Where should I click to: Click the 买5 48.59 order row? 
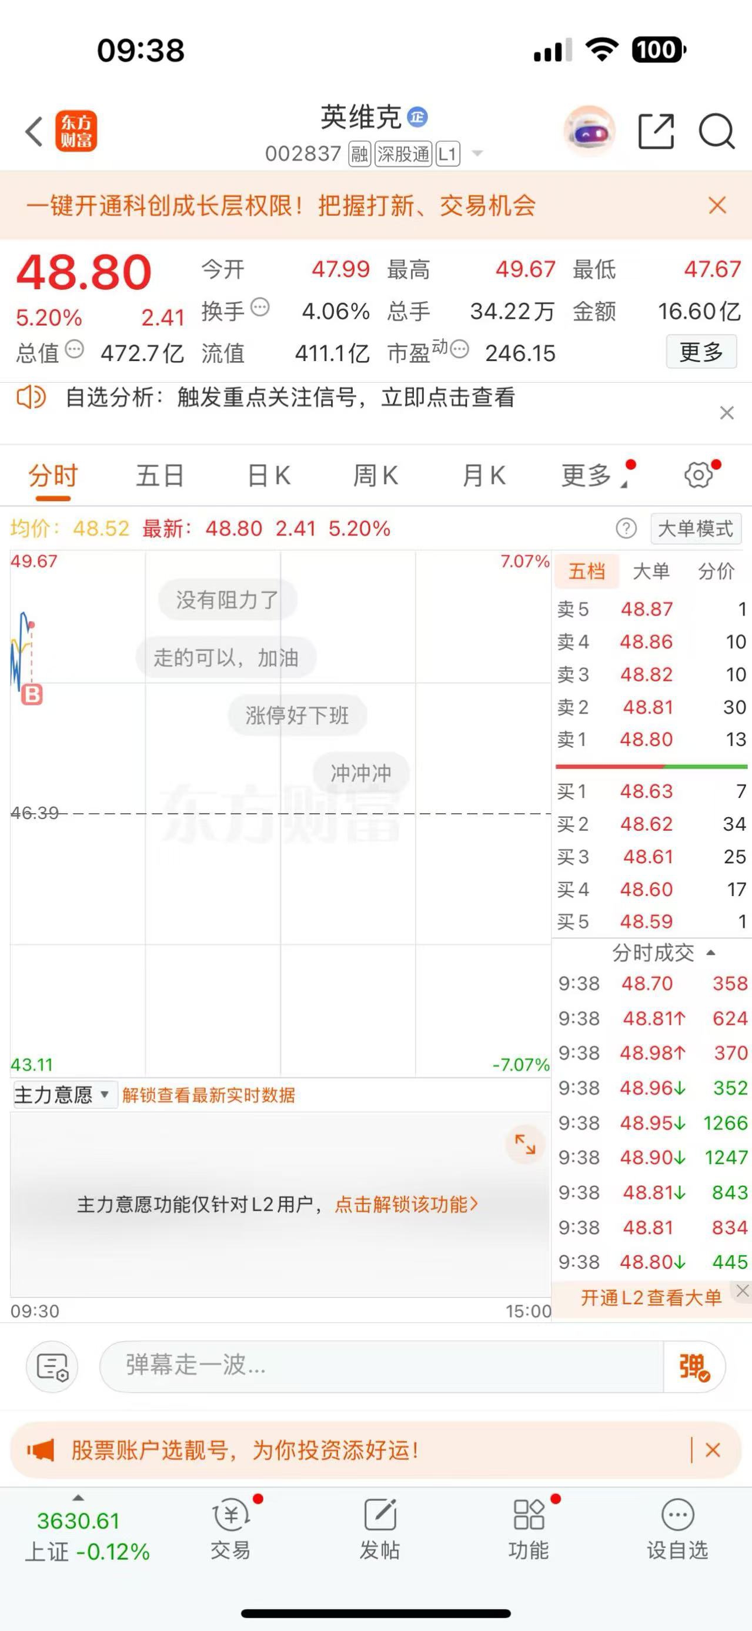652,922
